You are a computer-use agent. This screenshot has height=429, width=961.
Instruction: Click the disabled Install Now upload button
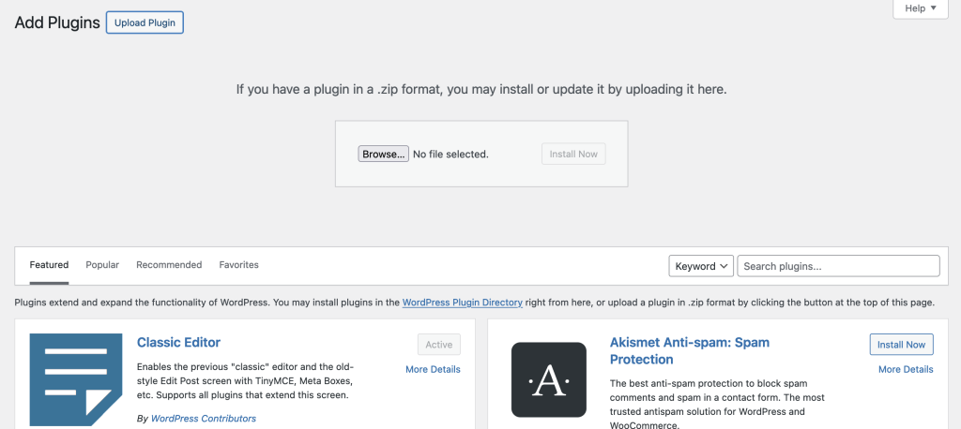pos(573,155)
